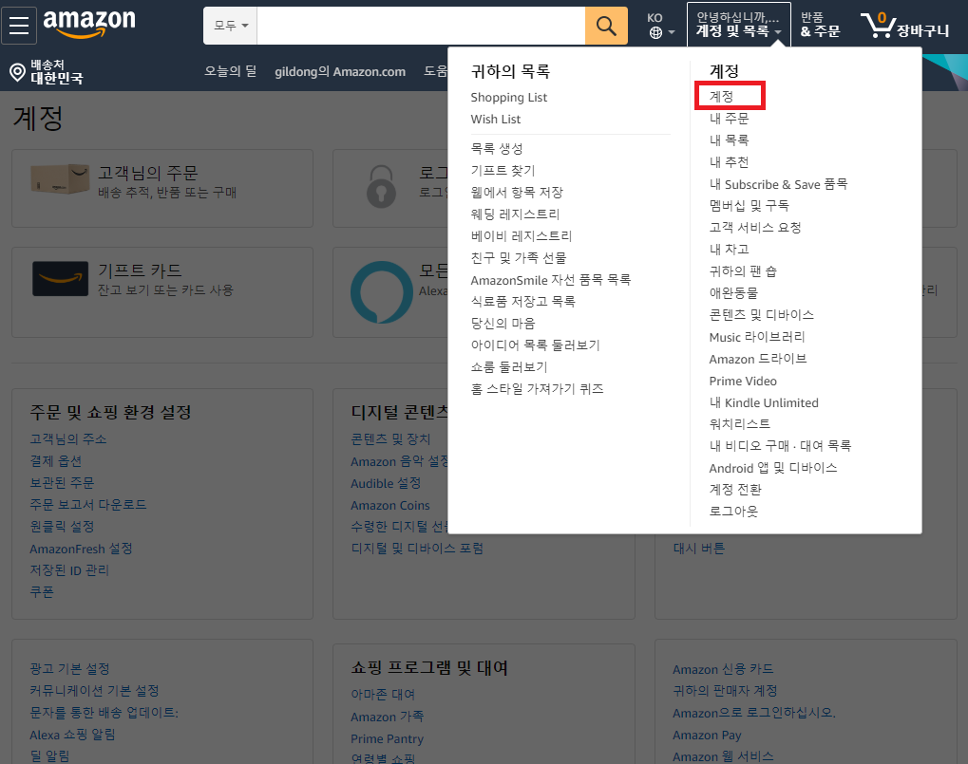
Task: Open 내 비디오 구매·대여 목록
Action: [x=780, y=445]
